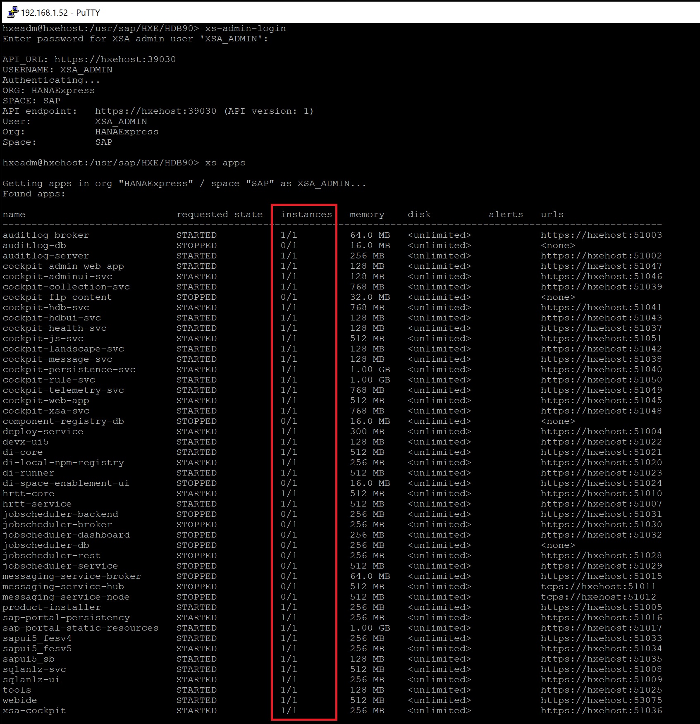The image size is (700, 724).
Task: Select the cockpit-admin-web-app URL ending 51047
Action: [x=601, y=266]
